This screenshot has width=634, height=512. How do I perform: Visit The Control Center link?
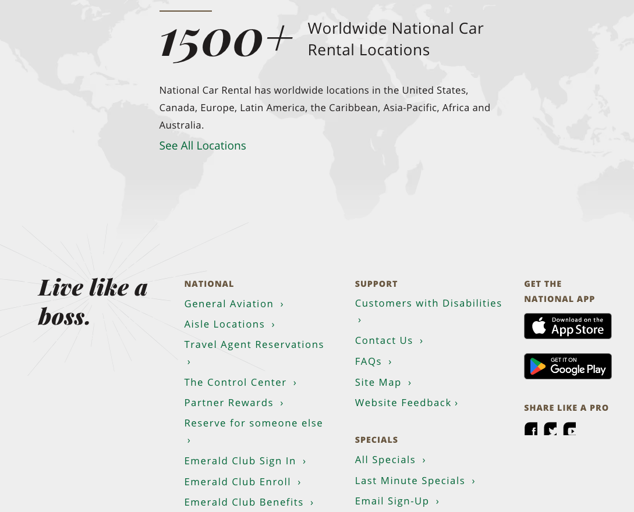[240, 382]
